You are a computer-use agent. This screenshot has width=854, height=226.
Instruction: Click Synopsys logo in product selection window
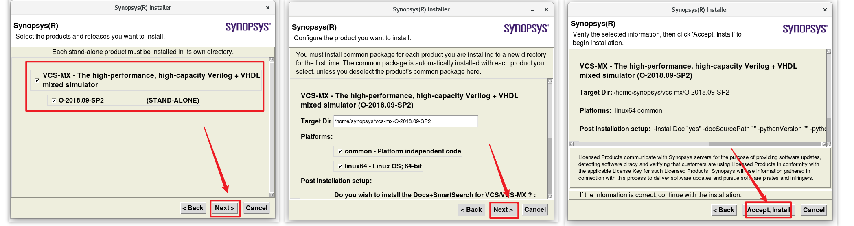tap(248, 27)
